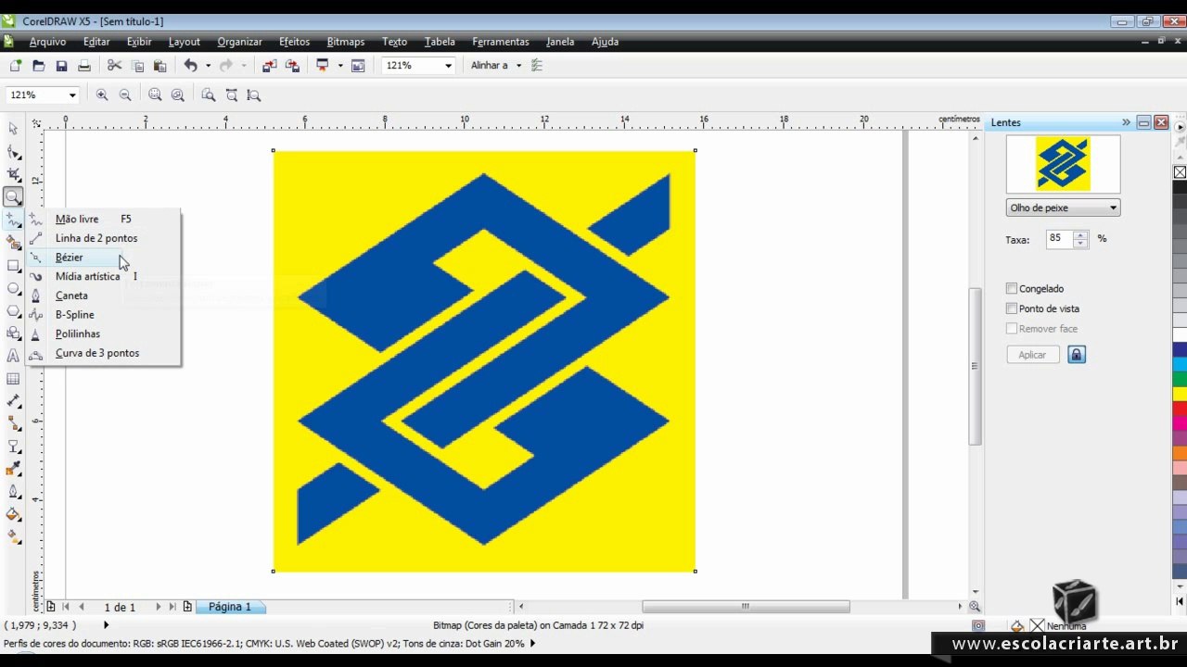Click the Undo arrow icon
1187x667 pixels.
pyautogui.click(x=191, y=66)
